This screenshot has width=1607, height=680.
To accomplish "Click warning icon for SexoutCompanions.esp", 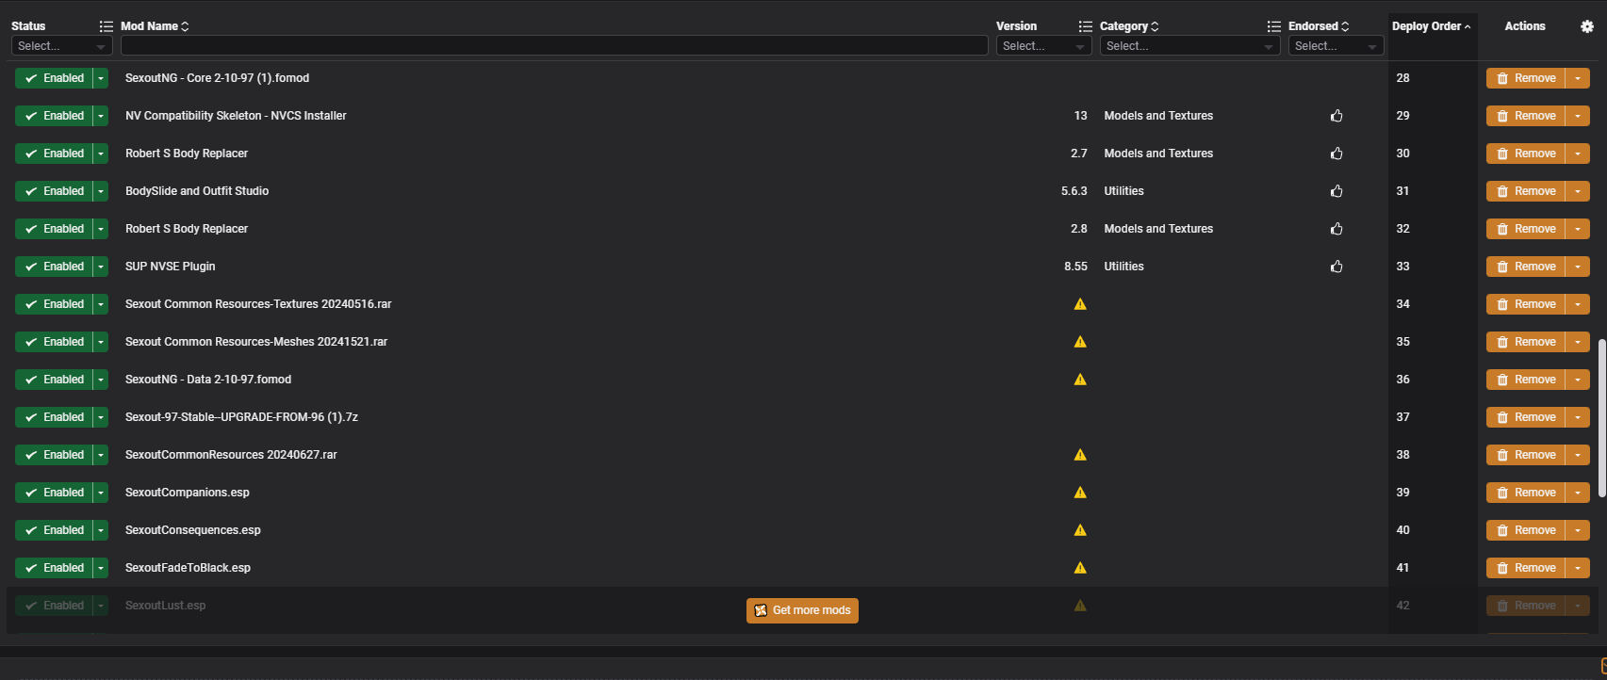I will click(x=1080, y=493).
